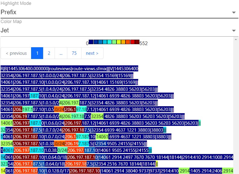Image resolution: width=239 pixels, height=174 pixels.
Task: Click the 14061 row with prefix 1.0.64.0/18
Action: coord(117,157)
